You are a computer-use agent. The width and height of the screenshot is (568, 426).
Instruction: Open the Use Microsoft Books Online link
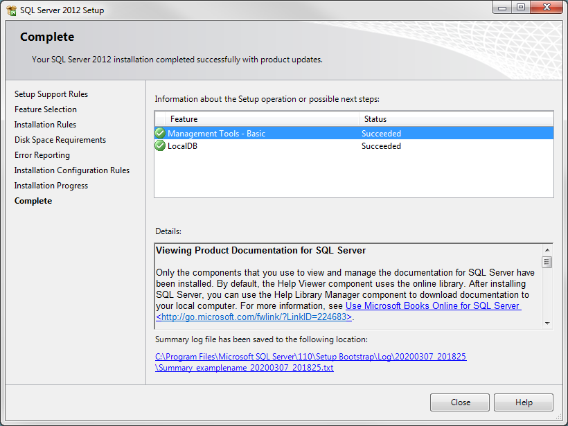pos(433,305)
